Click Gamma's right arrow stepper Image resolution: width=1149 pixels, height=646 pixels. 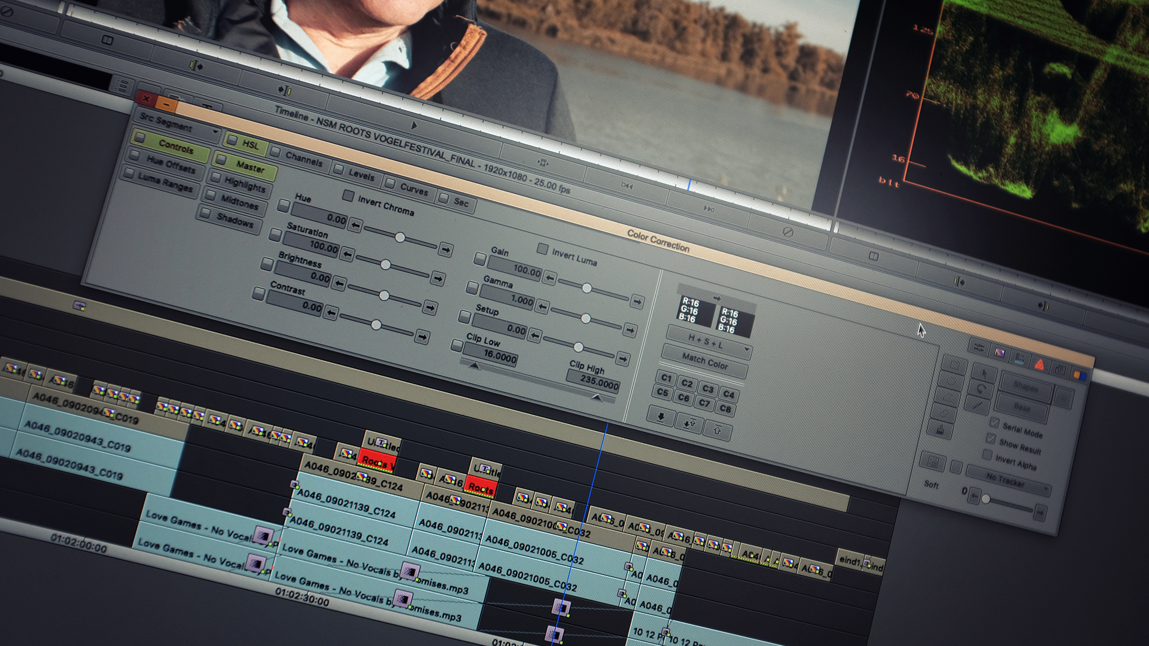tap(630, 330)
